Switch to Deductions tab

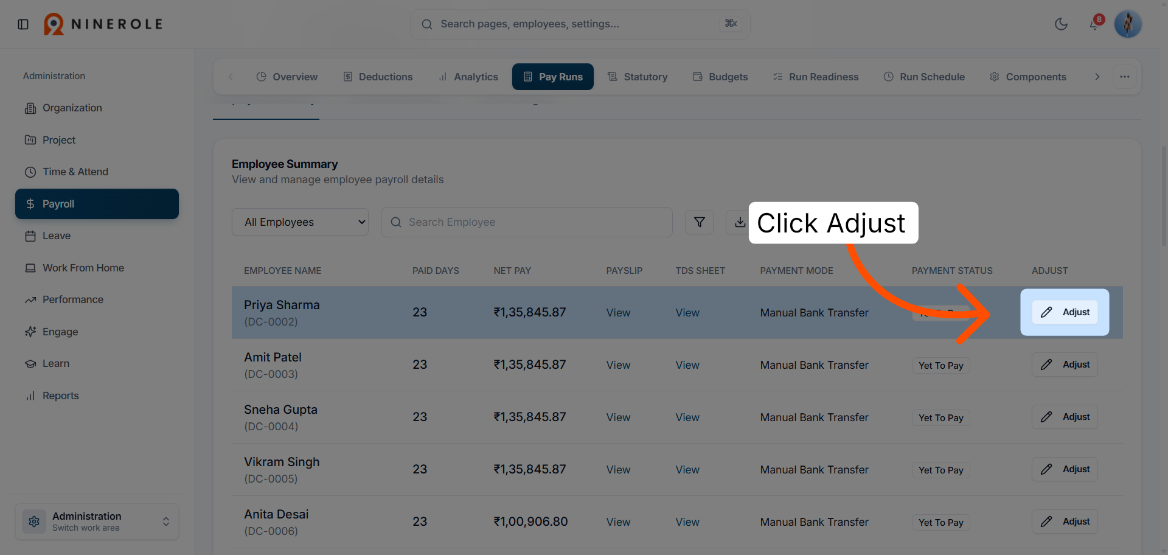point(378,77)
